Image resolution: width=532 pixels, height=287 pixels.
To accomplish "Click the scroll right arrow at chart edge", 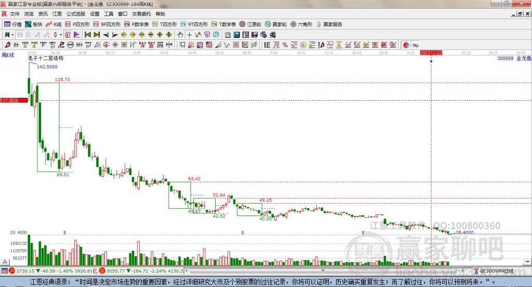I will [527, 261].
